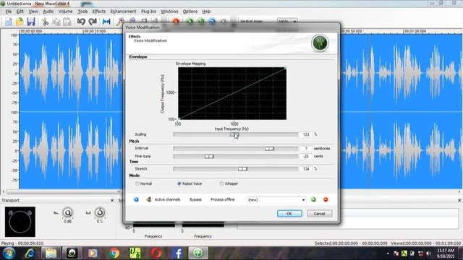Click the red record toolbar button
Viewport: 463px width, 260px height.
click(x=176, y=21)
